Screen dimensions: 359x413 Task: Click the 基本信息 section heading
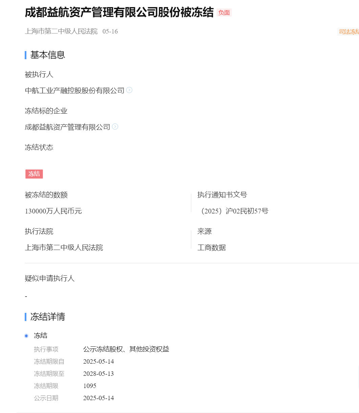pos(48,55)
